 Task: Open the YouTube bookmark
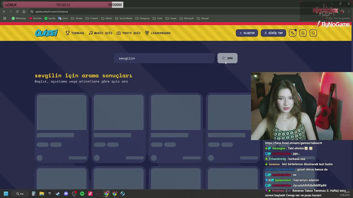tap(35, 18)
